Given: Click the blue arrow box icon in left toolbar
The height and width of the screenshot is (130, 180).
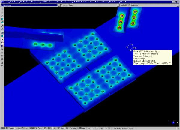Looking at the screenshot, I should (x=2, y=32).
